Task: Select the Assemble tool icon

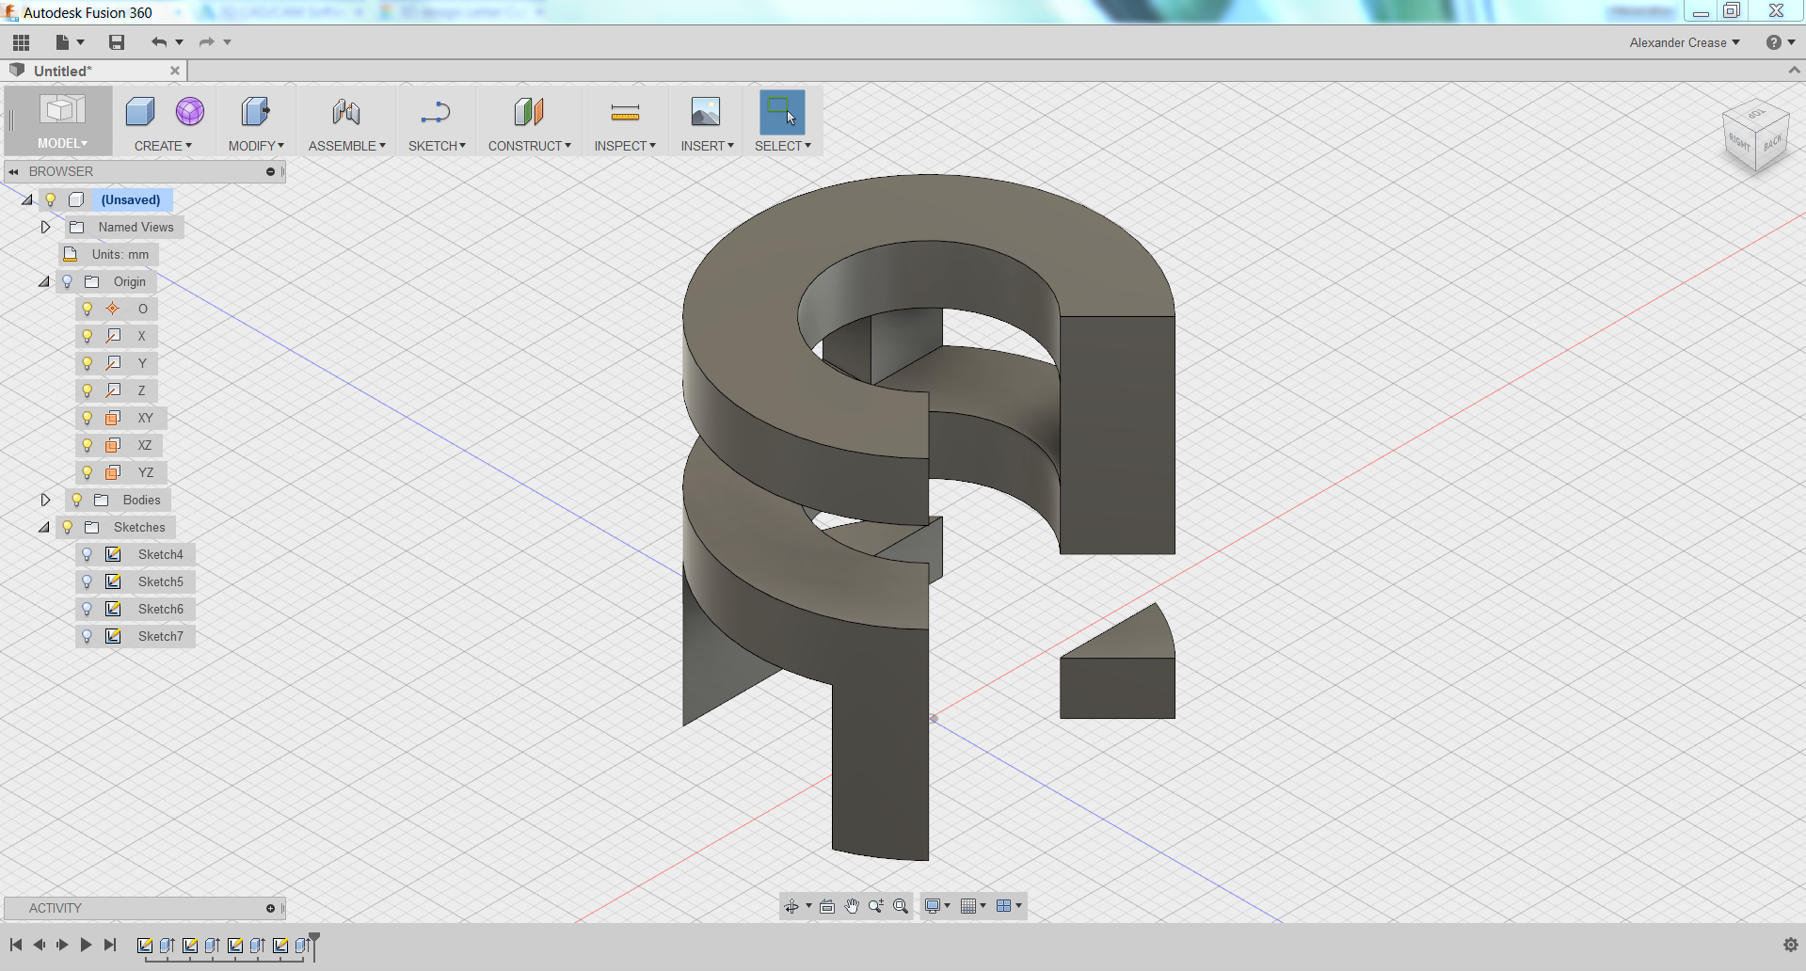Action: click(345, 110)
